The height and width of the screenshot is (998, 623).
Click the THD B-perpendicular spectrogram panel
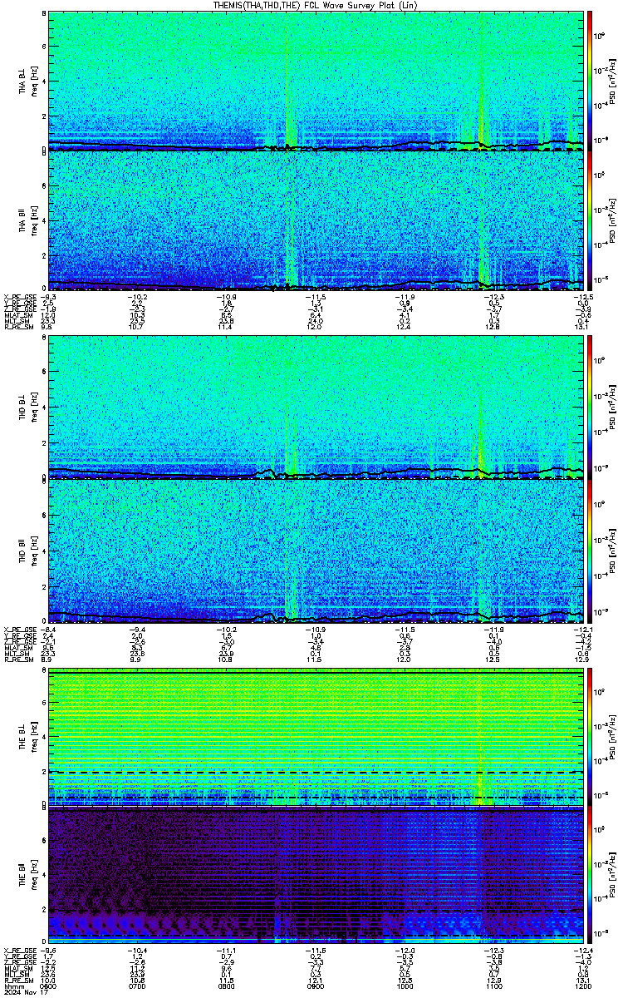pyautogui.click(x=316, y=408)
